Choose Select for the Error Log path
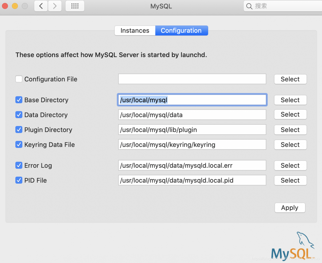Screen dimensions: 322x263 pos(290,165)
